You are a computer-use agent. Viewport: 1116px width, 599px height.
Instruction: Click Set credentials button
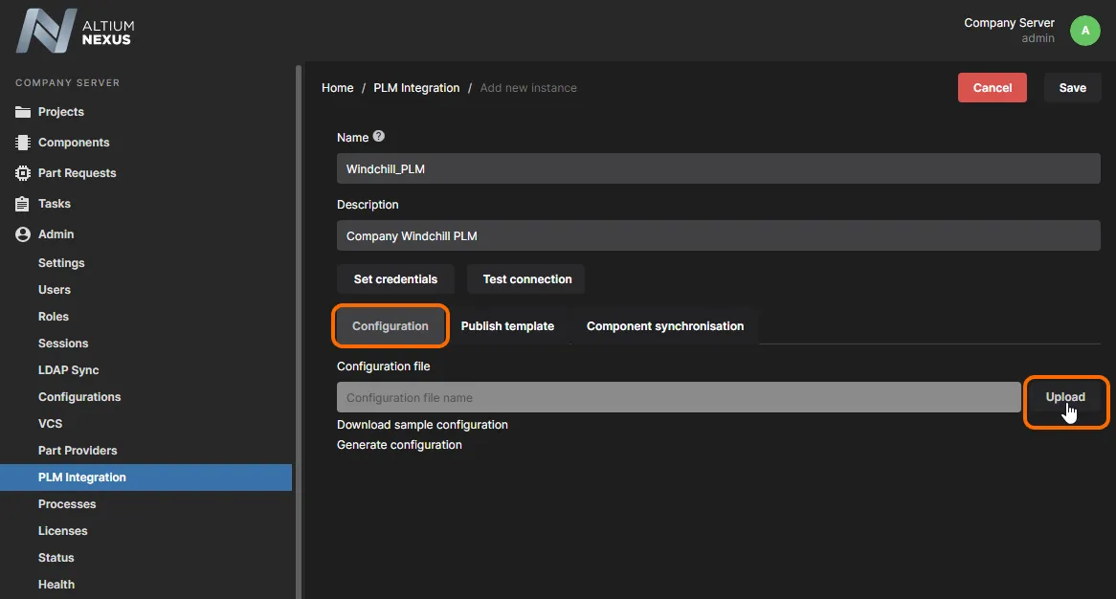pos(395,278)
